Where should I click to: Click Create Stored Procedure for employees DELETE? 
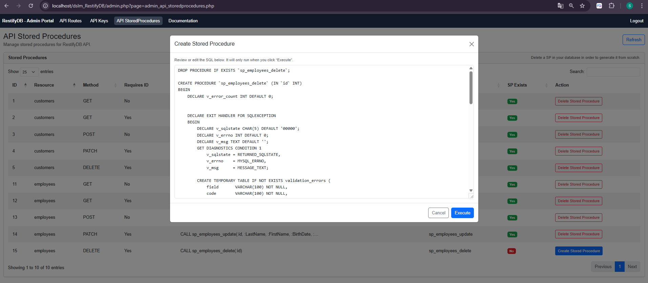tap(579, 251)
